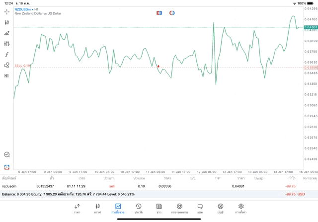Sort by เวลา time column header
This screenshot has height=222, width=318.
pyautogui.click(x=82, y=178)
